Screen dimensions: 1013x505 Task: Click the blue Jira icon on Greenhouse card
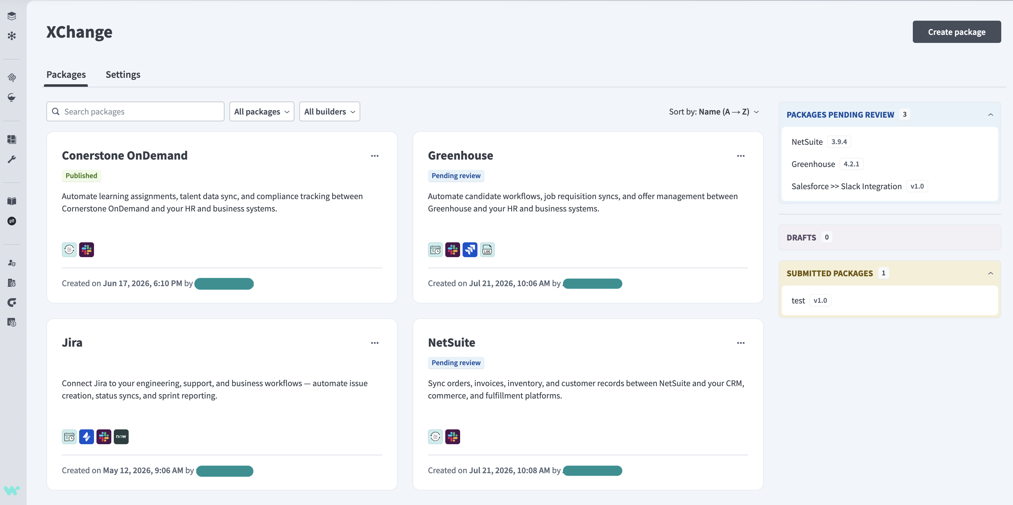(470, 250)
